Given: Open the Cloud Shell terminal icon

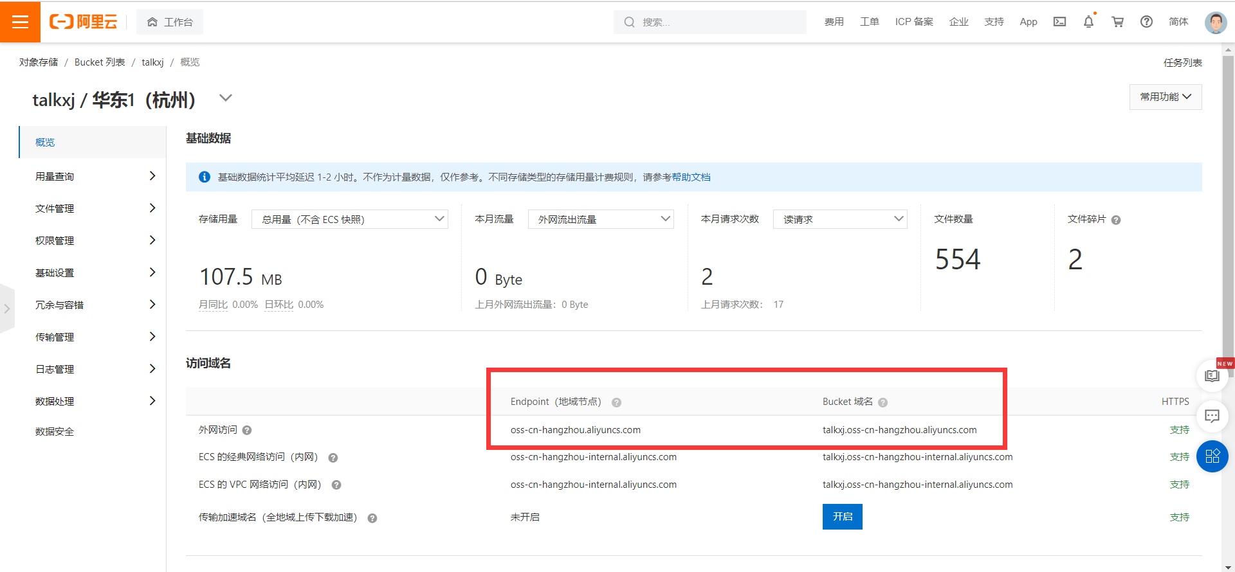Looking at the screenshot, I should tap(1059, 22).
